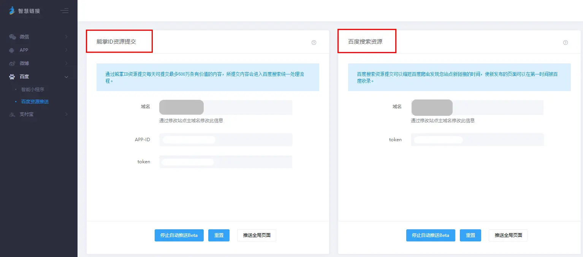This screenshot has width=583, height=257.
Task: Click 推送全局页面 in the 熊掌ID panel
Action: [x=257, y=235]
